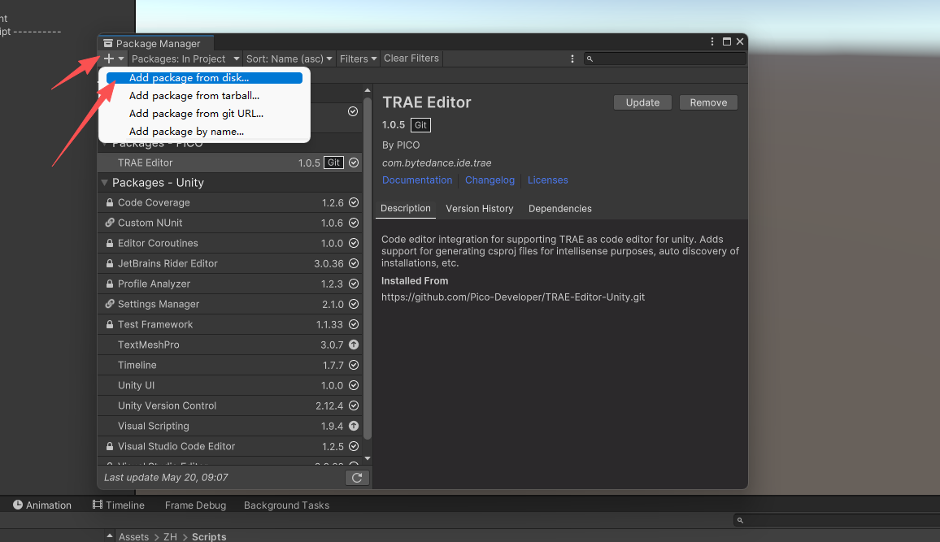Choose Add package from disk...

click(x=204, y=78)
